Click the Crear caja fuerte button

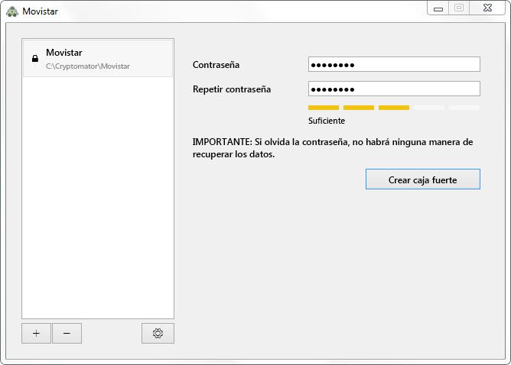point(423,179)
